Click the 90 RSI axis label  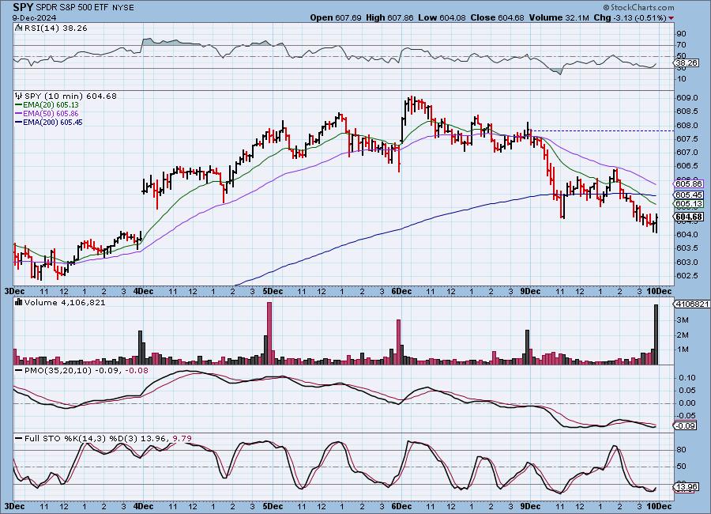[x=682, y=33]
